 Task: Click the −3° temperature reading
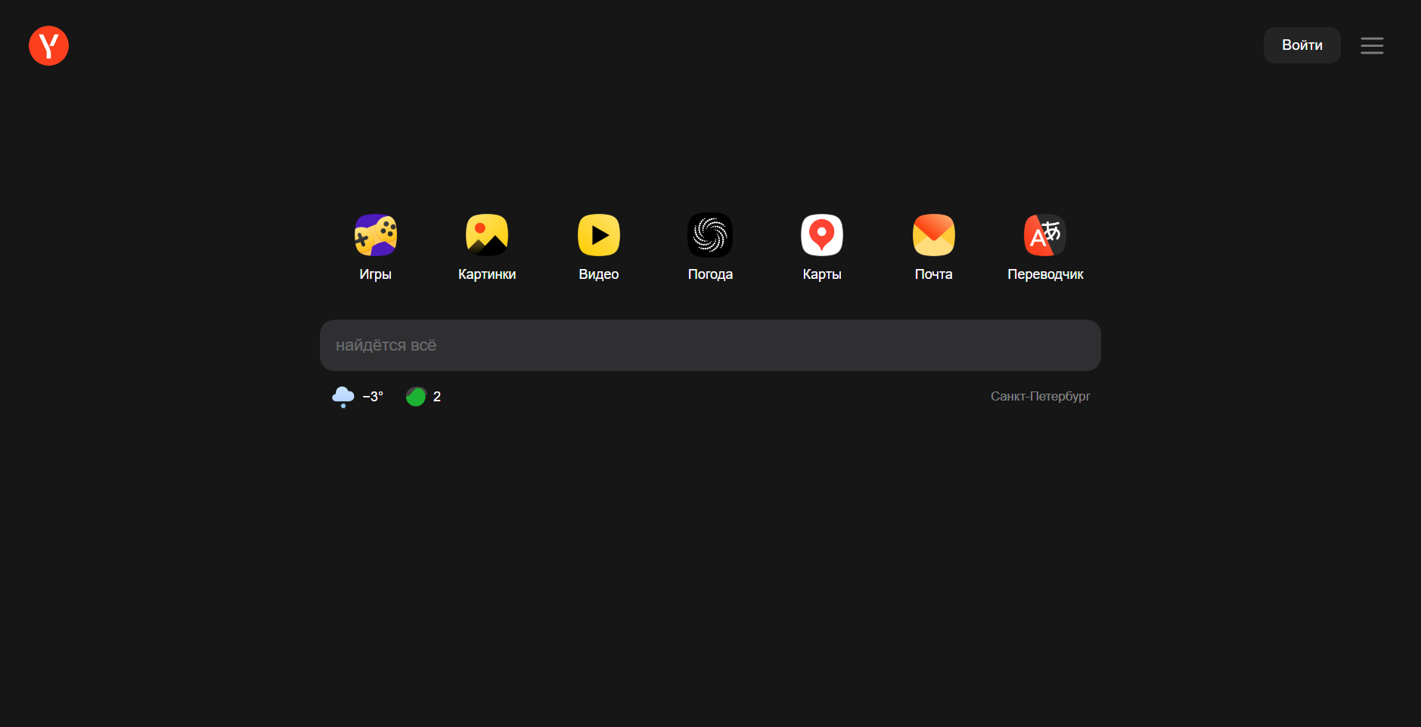(373, 397)
